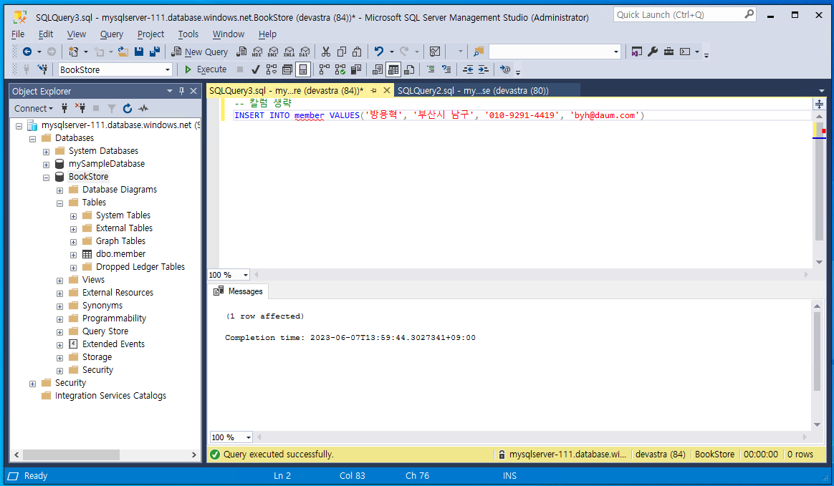Switch output to Results to Grid
Screen dimensions: 834x486
click(x=393, y=69)
